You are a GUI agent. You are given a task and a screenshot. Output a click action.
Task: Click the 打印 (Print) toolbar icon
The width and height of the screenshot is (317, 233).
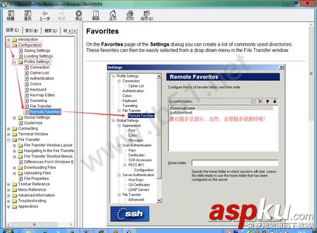pyautogui.click(x=130, y=15)
